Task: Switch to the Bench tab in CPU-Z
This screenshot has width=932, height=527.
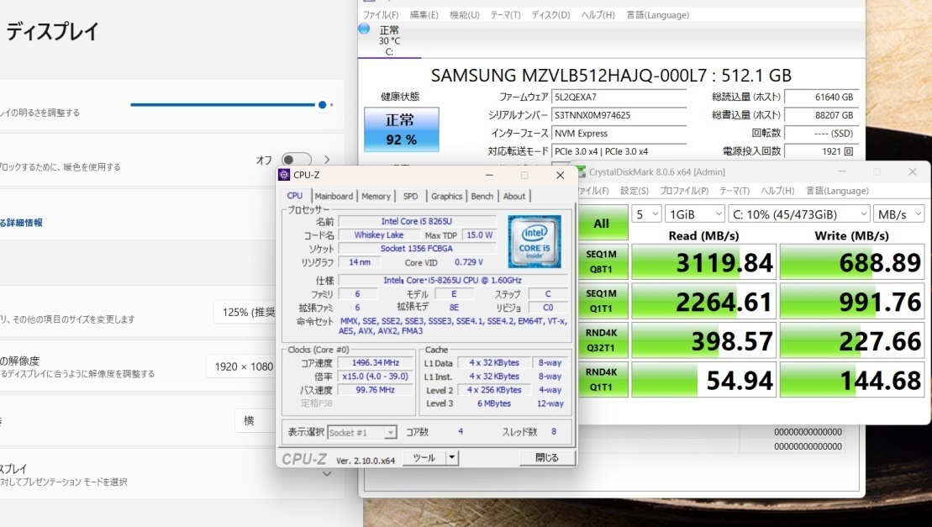Action: 482,196
